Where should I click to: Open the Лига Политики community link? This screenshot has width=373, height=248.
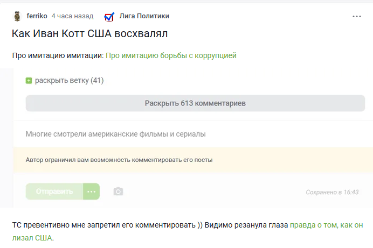[x=144, y=16]
